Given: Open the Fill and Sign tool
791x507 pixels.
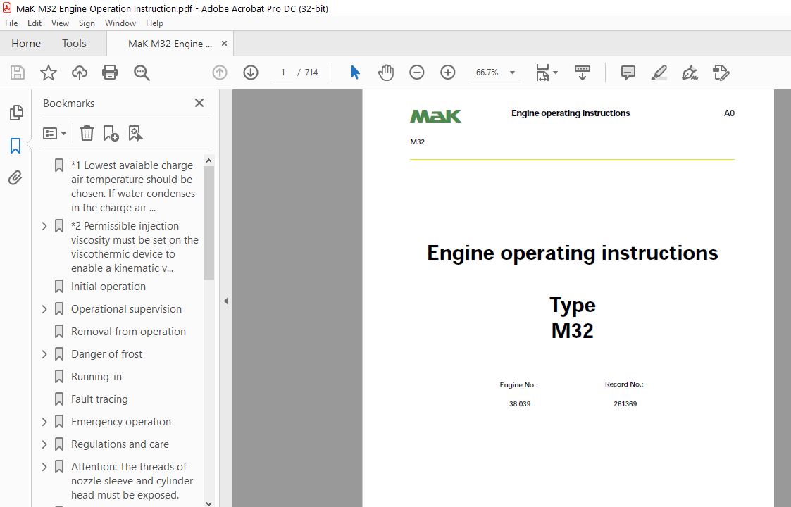Looking at the screenshot, I should pos(690,73).
